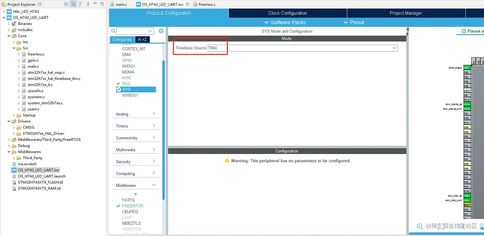This screenshot has width=484, height=236.
Task: Select stm32h7xx_hal_timebase_tim.c file
Action: click(x=54, y=79)
